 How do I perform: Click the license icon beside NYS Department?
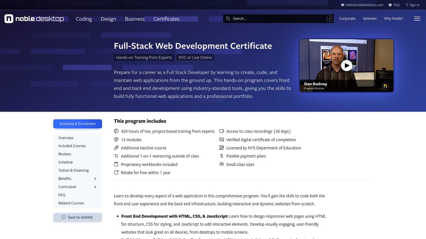[221, 147]
